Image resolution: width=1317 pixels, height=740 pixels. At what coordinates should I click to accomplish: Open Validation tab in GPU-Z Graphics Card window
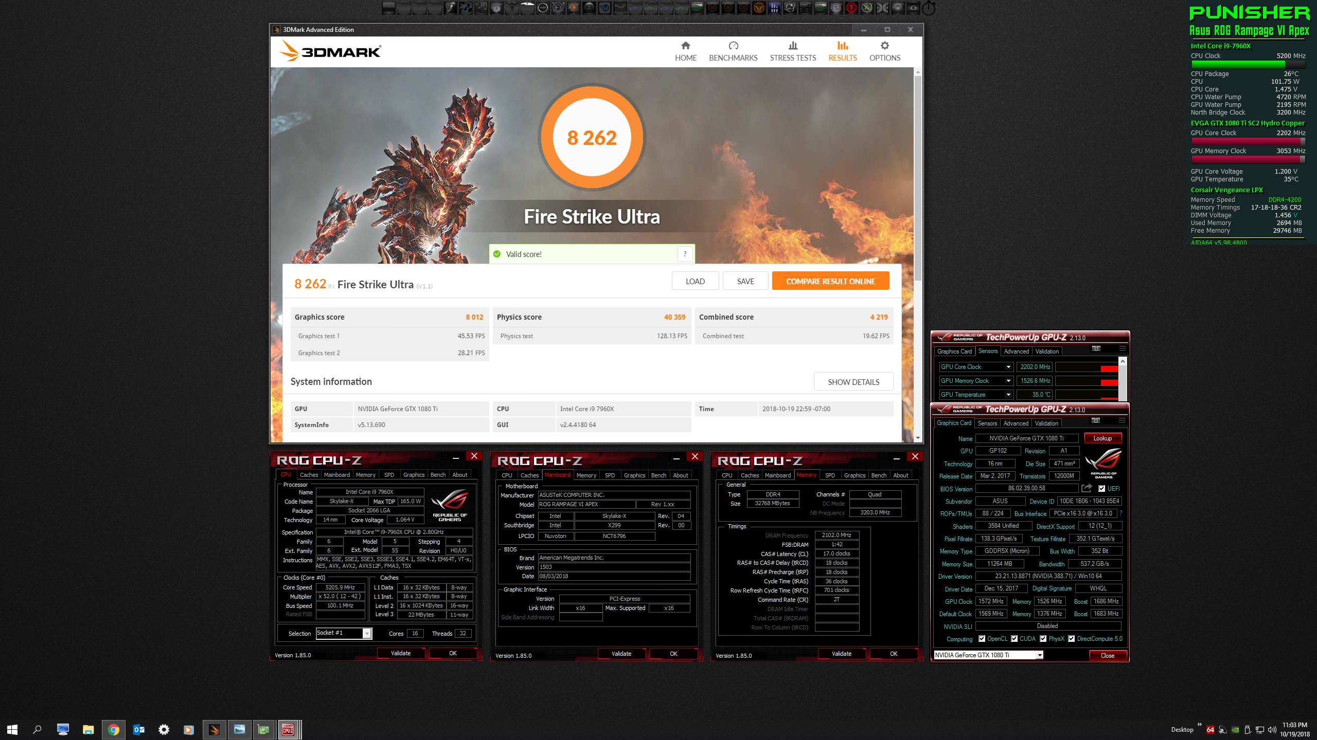click(1046, 423)
